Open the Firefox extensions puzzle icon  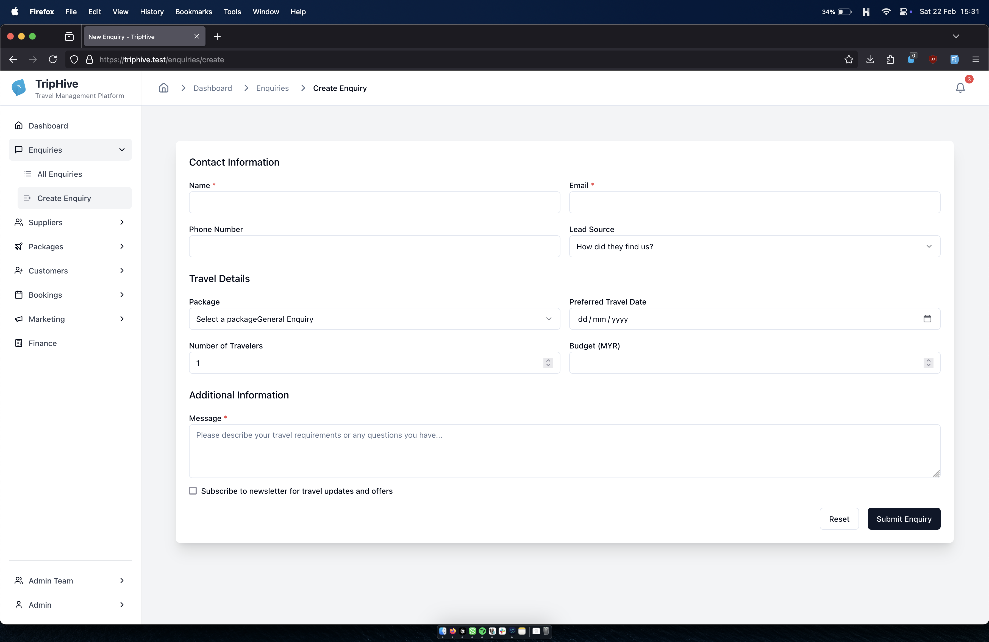(x=890, y=59)
